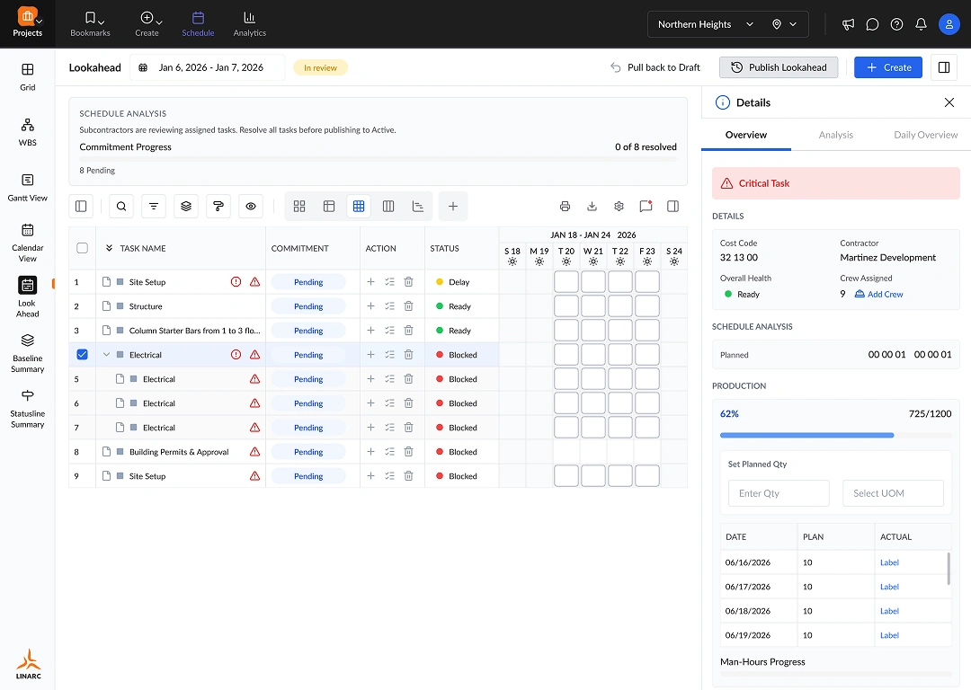Open Bookmarks dropdown in top bar
The height and width of the screenshot is (690, 971).
[x=91, y=23]
